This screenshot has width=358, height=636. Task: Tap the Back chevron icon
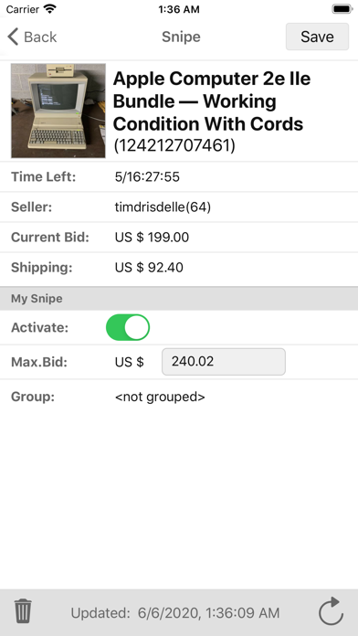click(x=13, y=37)
